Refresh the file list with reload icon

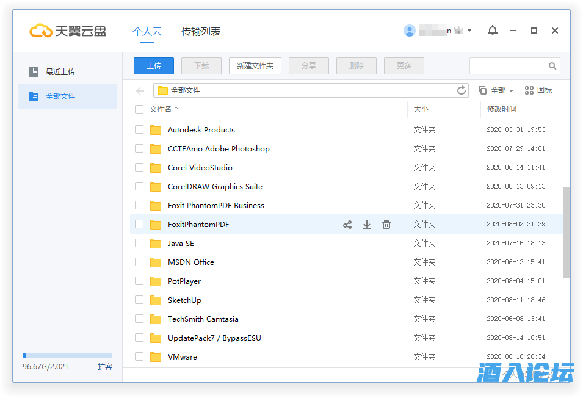click(x=462, y=90)
